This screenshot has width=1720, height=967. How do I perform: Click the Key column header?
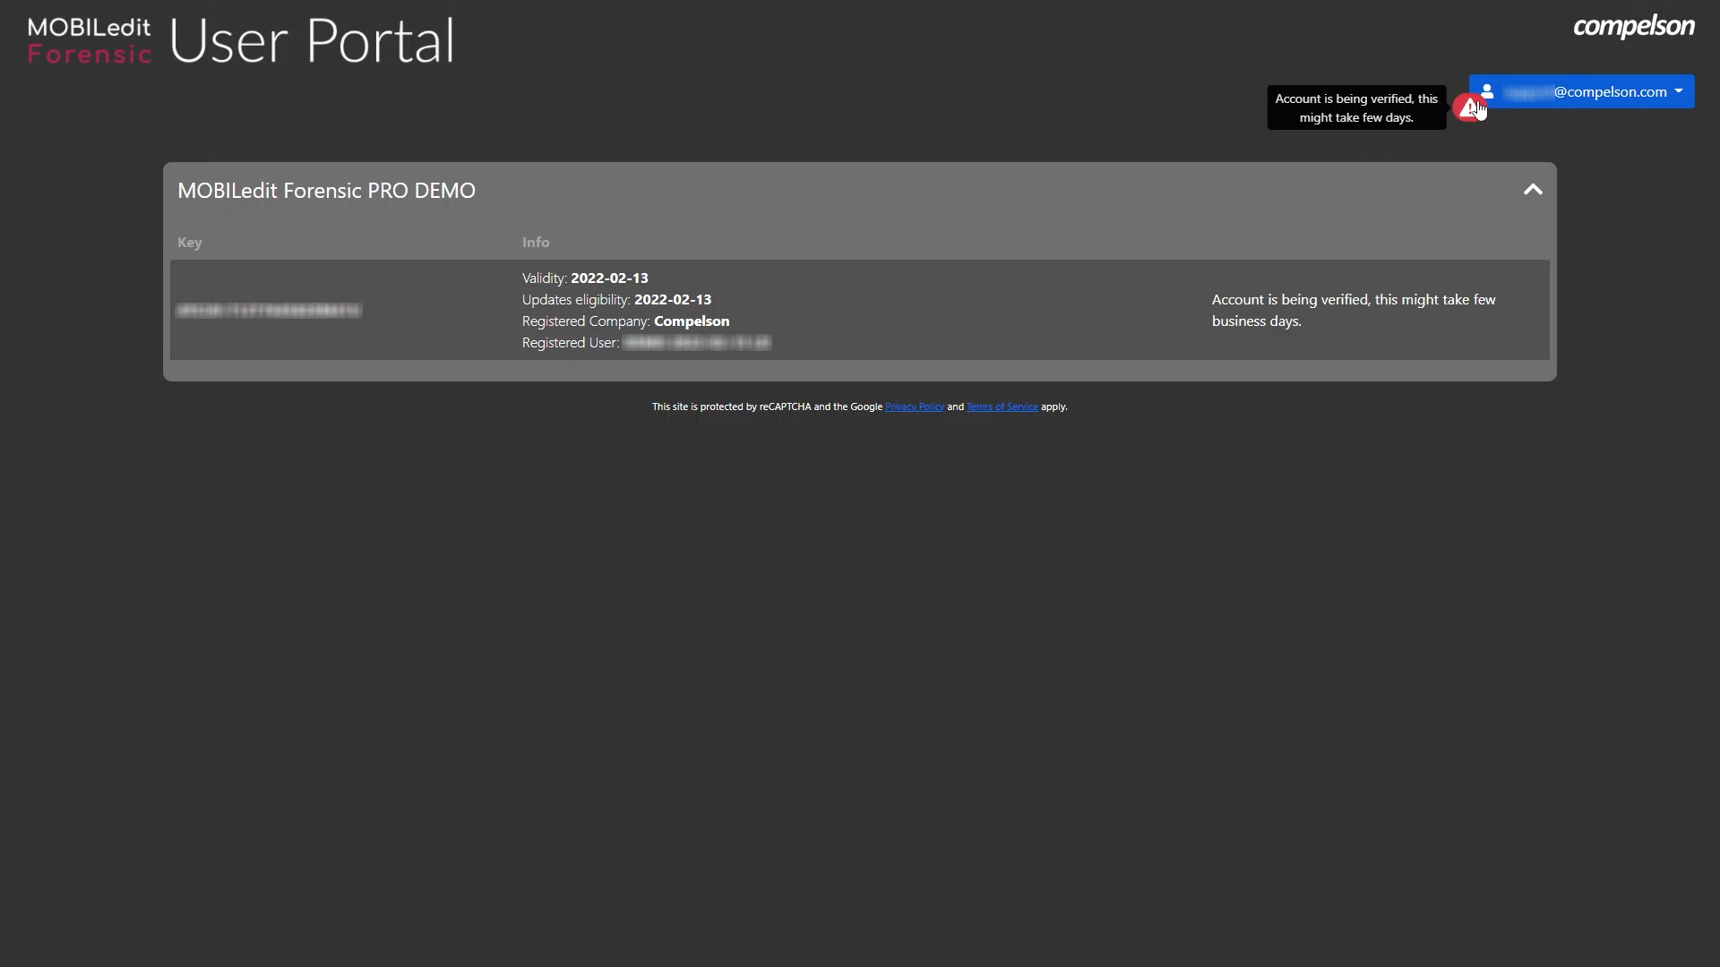click(x=190, y=243)
